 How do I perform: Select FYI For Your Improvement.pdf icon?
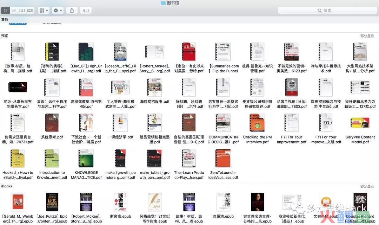[292, 123]
